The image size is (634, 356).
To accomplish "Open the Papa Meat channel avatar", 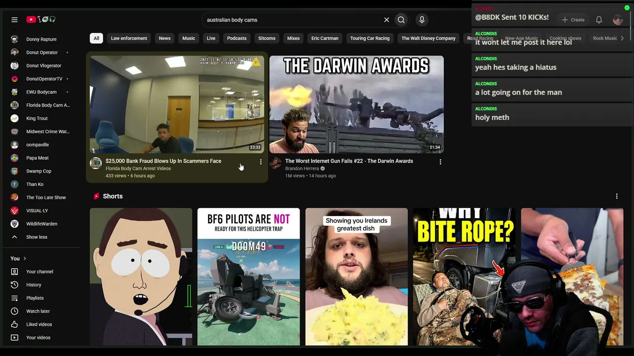I will (x=15, y=158).
